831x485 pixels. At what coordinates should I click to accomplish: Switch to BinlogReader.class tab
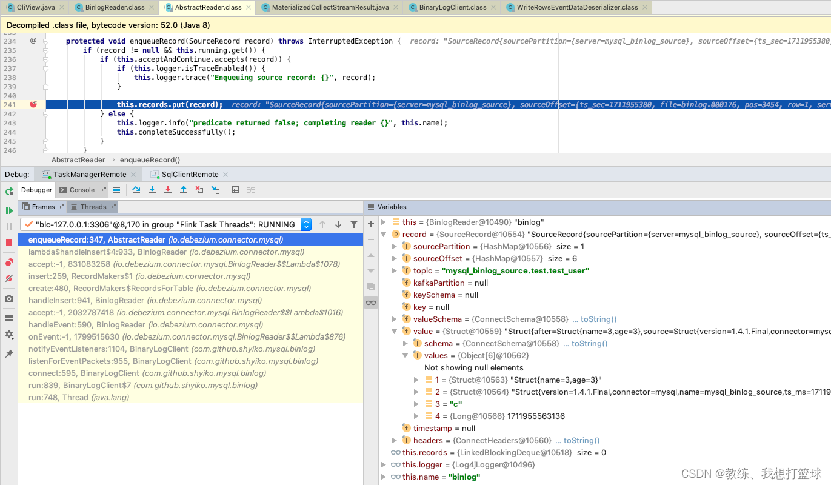(114, 7)
